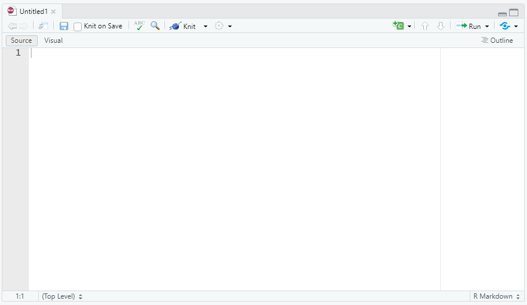
Task: Click the Show in new window icon
Action: 43,26
